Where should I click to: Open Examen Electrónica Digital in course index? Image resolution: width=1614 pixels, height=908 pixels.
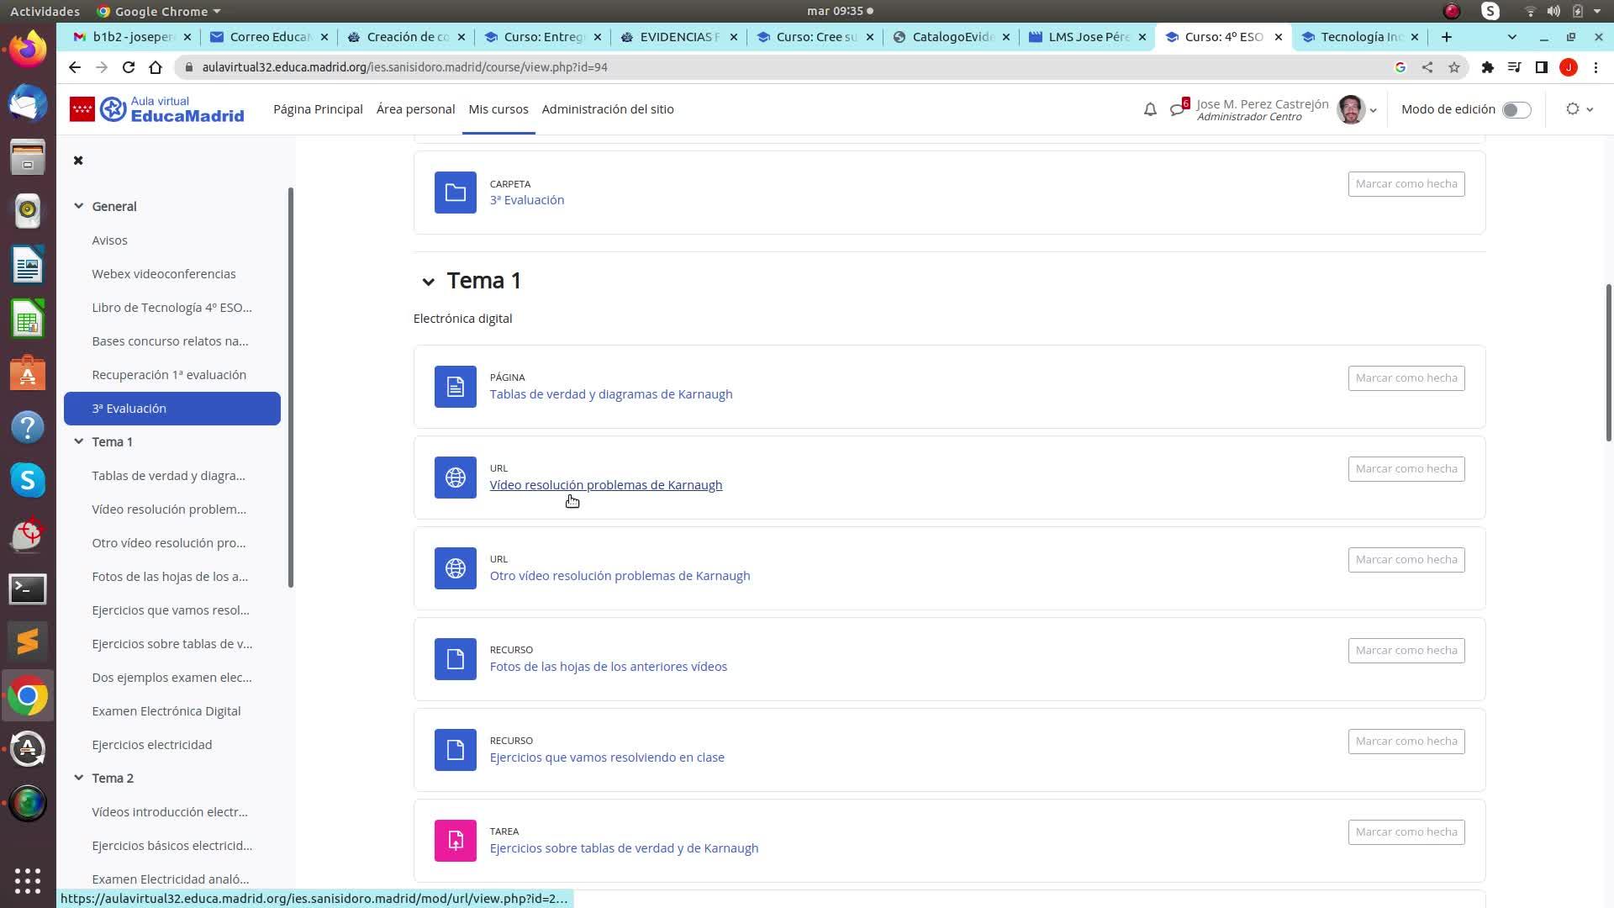pos(166,711)
